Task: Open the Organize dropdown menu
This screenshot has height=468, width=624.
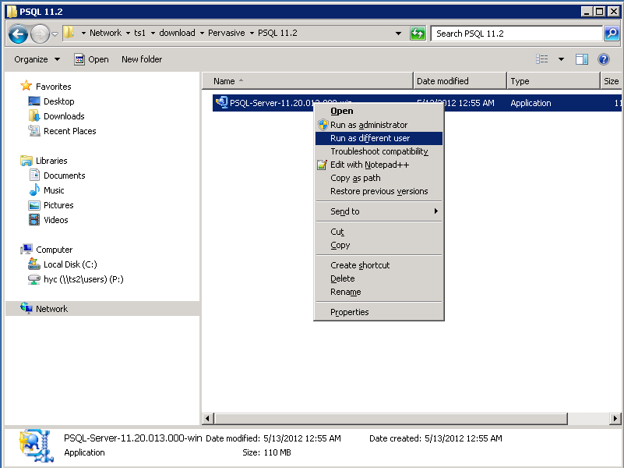Action: (x=37, y=59)
